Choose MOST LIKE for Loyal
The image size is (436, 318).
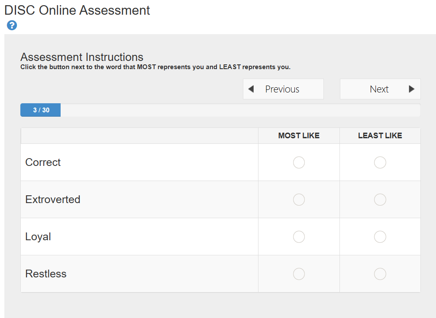(299, 237)
